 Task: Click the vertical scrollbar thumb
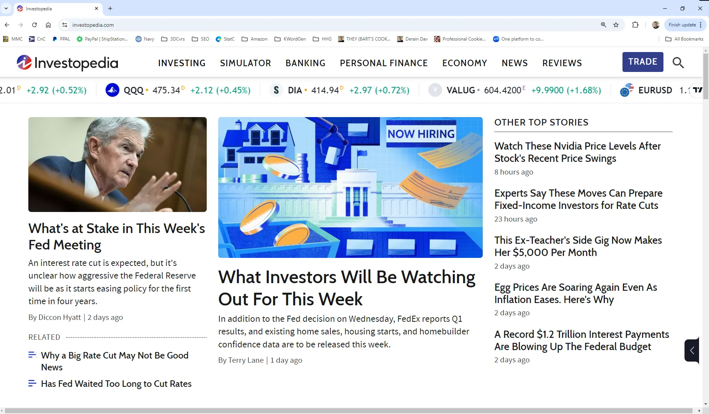point(706,76)
